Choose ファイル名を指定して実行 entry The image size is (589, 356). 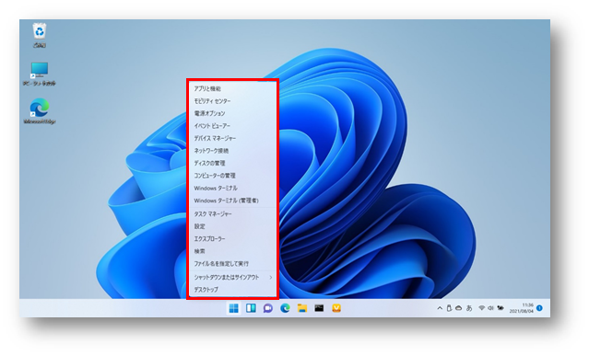pos(232,264)
